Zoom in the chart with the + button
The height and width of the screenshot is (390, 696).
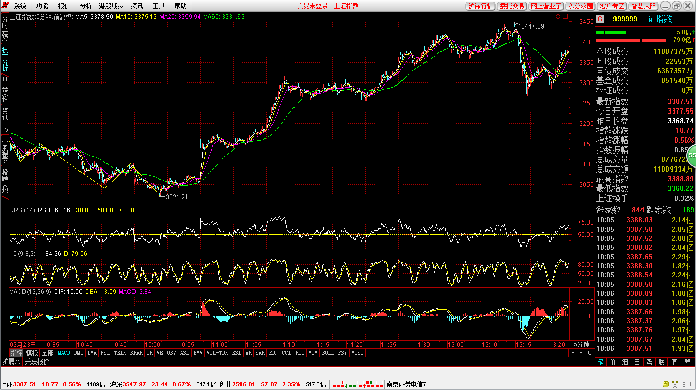click(573, 353)
